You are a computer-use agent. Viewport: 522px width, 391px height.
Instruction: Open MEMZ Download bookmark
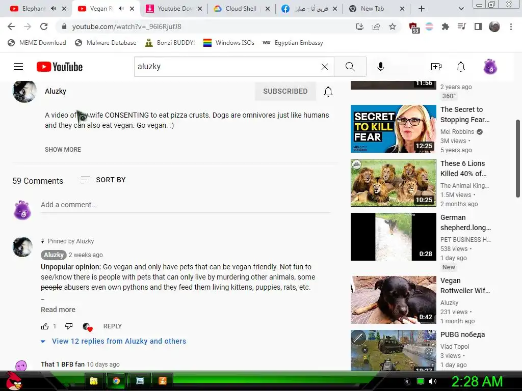37,43
